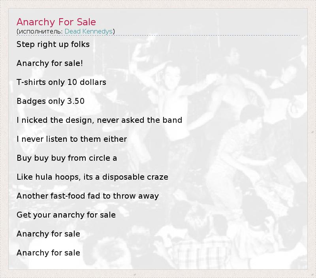Image resolution: width=316 pixels, height=278 pixels.
Task: Click the lyric 'Step right up folks'
Action: tap(53, 44)
